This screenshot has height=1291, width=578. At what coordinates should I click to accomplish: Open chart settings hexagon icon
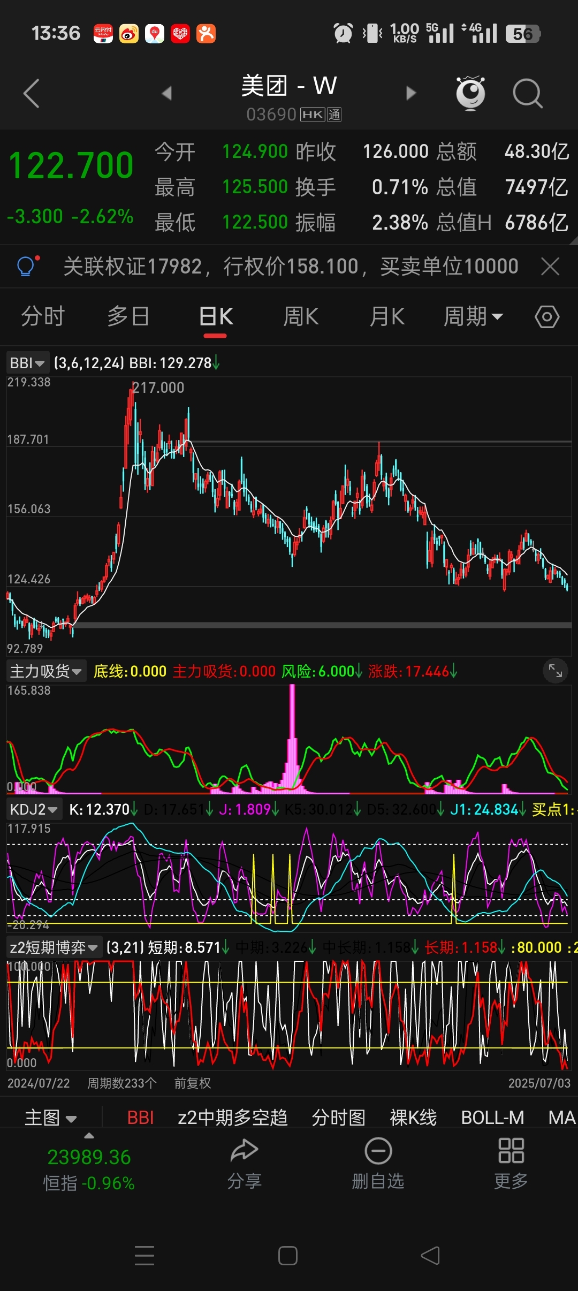(547, 317)
